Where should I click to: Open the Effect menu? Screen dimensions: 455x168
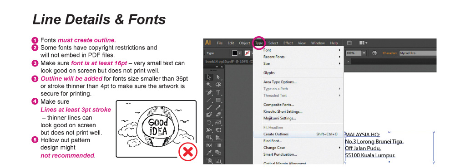pyautogui.click(x=288, y=43)
